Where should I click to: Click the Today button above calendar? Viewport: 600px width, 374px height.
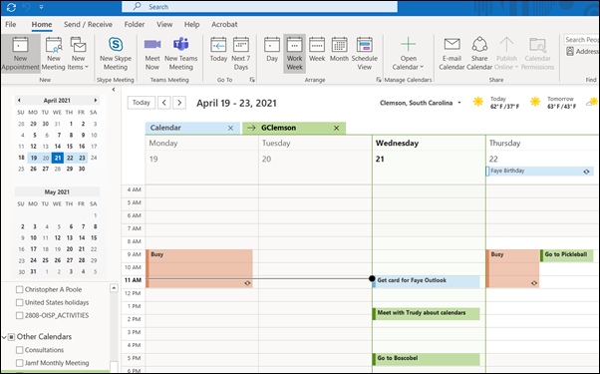point(142,103)
